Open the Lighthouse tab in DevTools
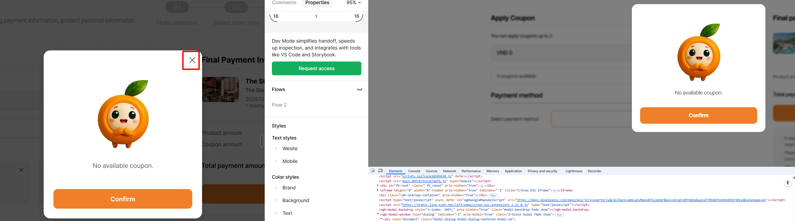 pos(574,171)
